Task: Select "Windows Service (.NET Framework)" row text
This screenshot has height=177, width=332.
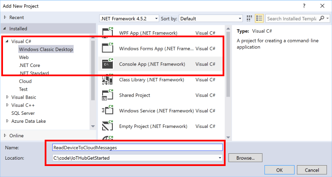Action: pos(157,111)
